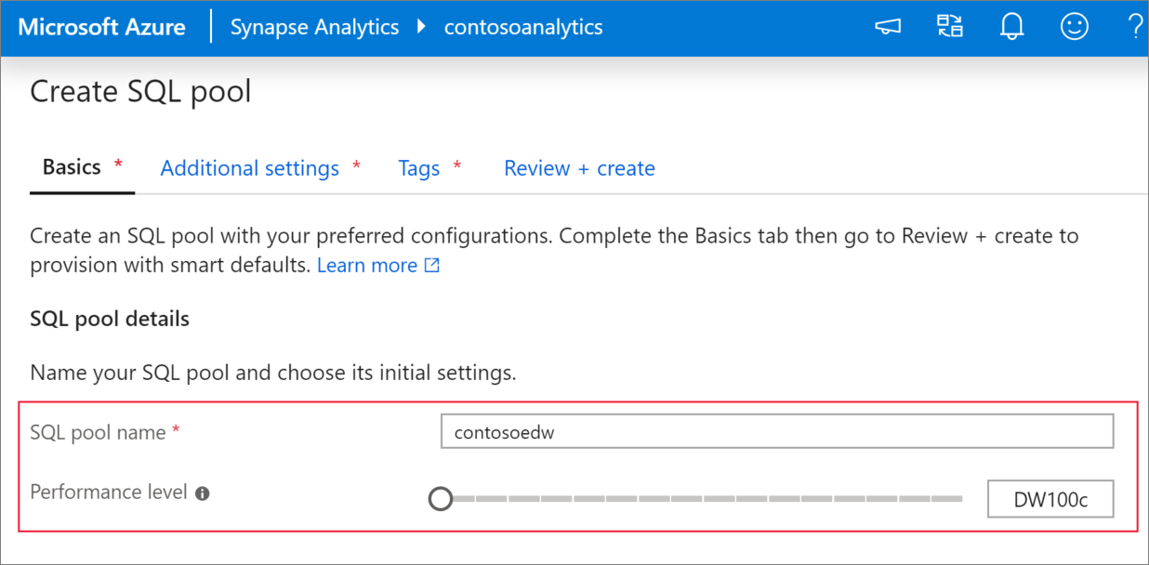Click the directory and subscription filter icon
1149x565 pixels.
click(949, 26)
